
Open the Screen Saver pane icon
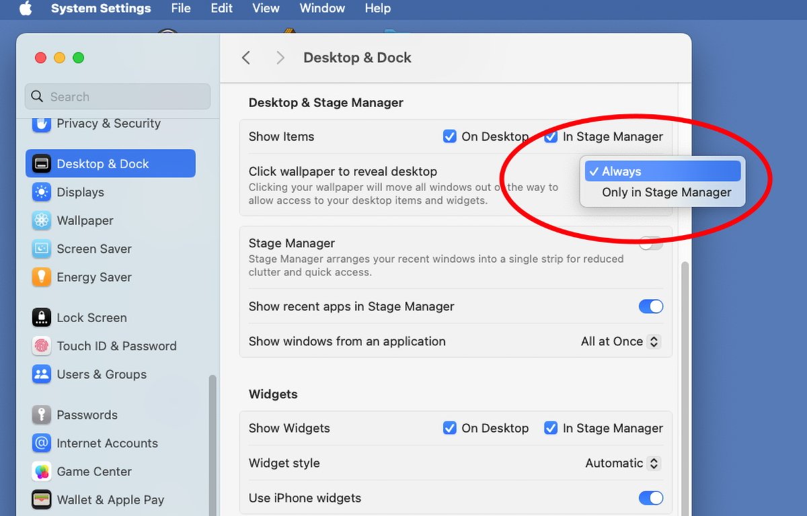[42, 249]
